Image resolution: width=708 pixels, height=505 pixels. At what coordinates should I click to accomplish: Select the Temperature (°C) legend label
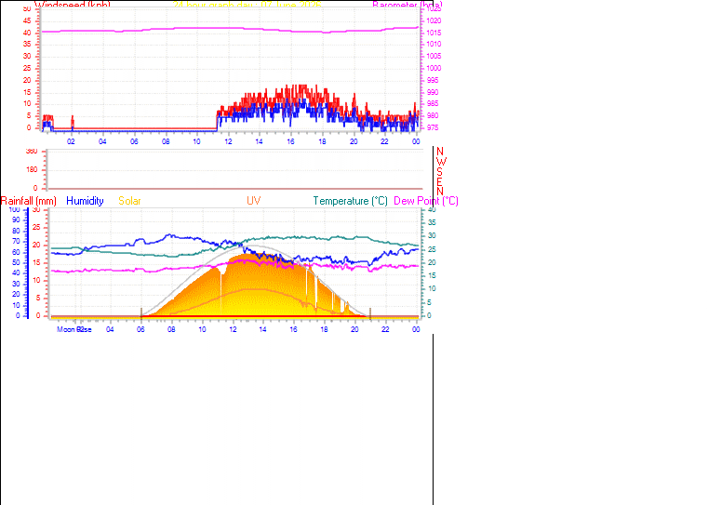pyautogui.click(x=351, y=201)
